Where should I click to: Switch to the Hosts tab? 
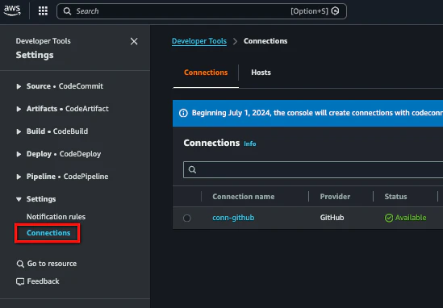[261, 73]
